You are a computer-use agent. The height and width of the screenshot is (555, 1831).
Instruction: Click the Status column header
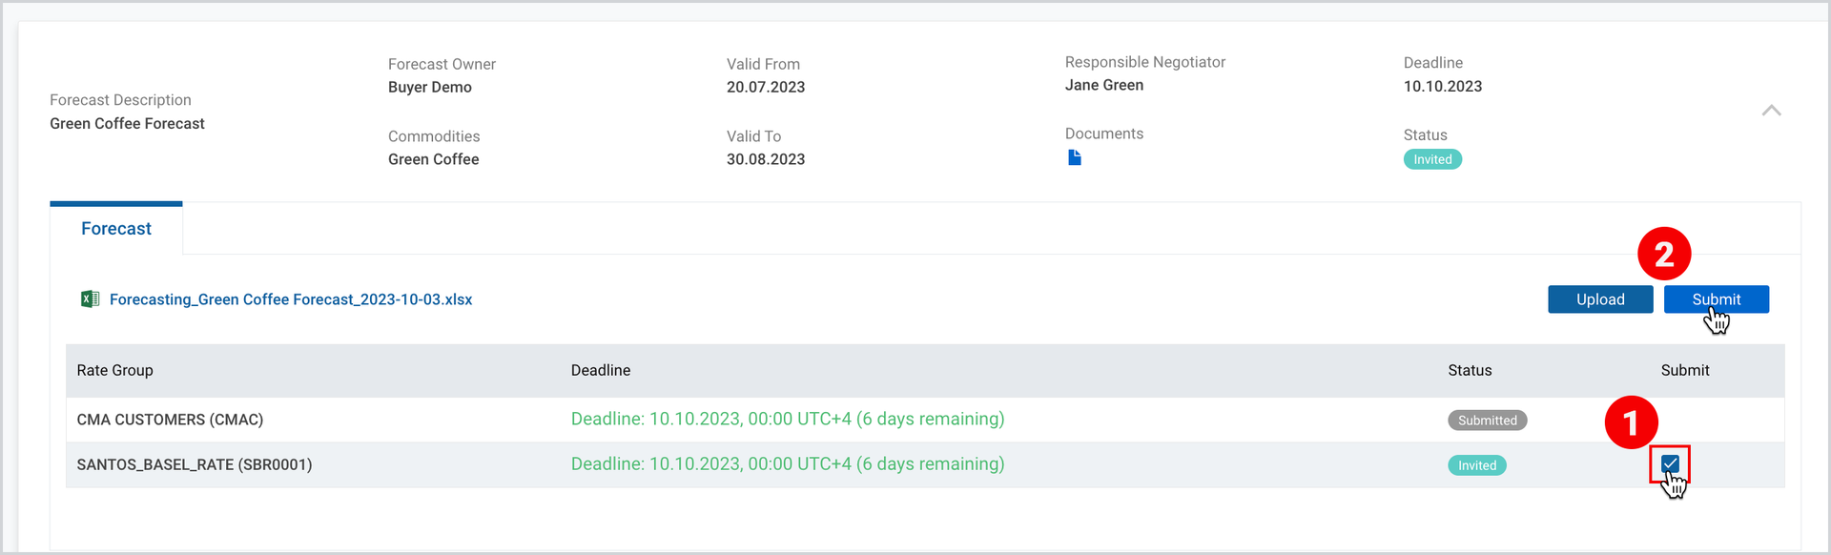pyautogui.click(x=1470, y=370)
